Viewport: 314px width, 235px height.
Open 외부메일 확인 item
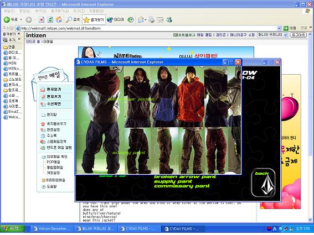(x=54, y=156)
